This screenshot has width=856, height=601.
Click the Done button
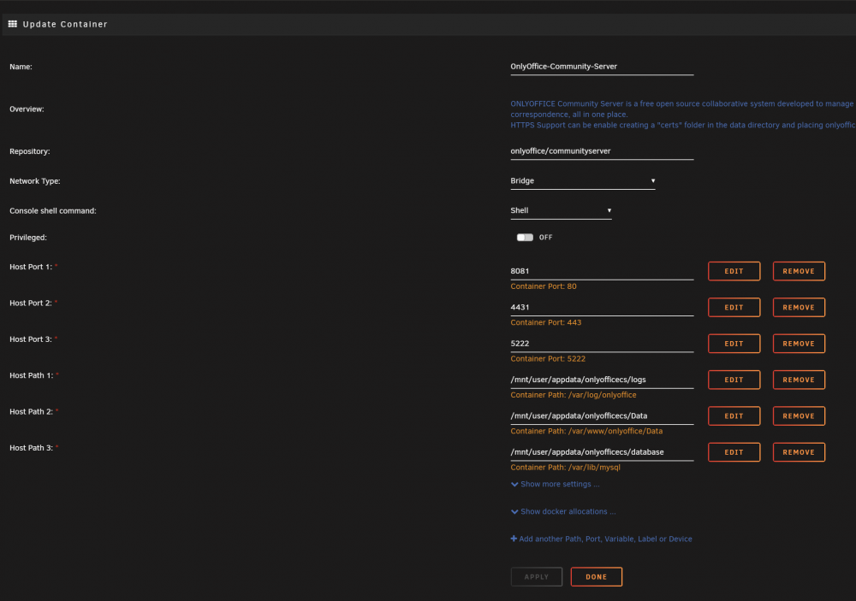pos(596,576)
